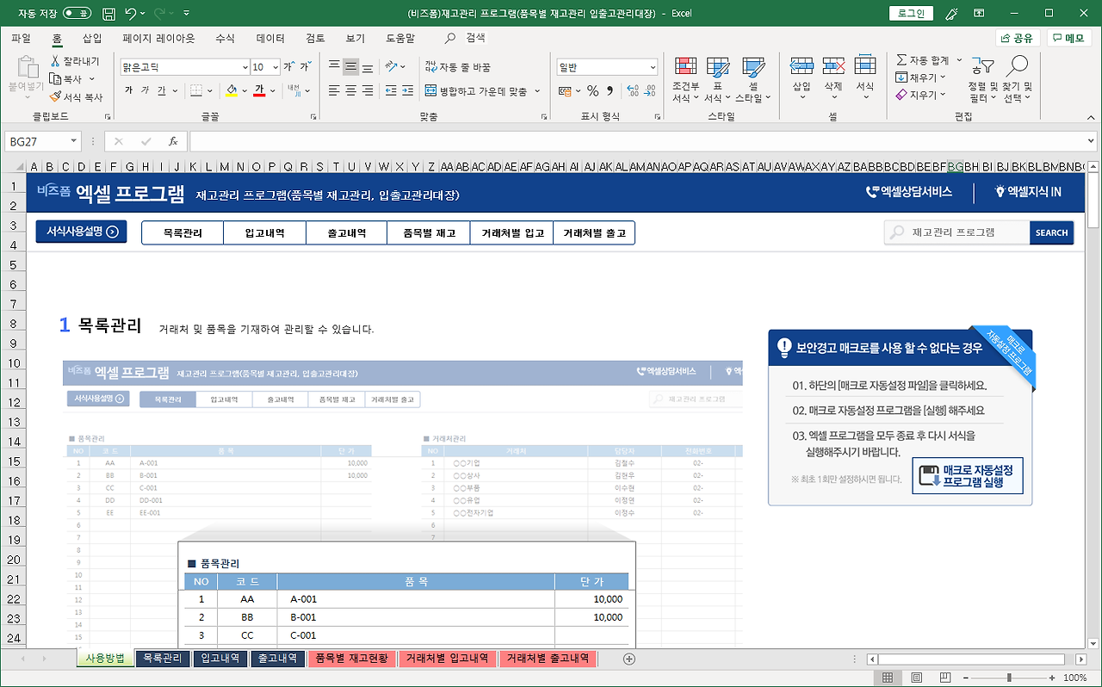1102x687 pixels.
Task: Apply comma style number format
Action: coord(610,90)
